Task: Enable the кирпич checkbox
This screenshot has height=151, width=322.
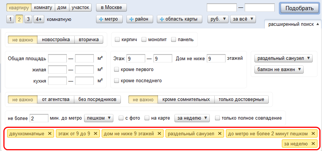Action: (x=117, y=40)
